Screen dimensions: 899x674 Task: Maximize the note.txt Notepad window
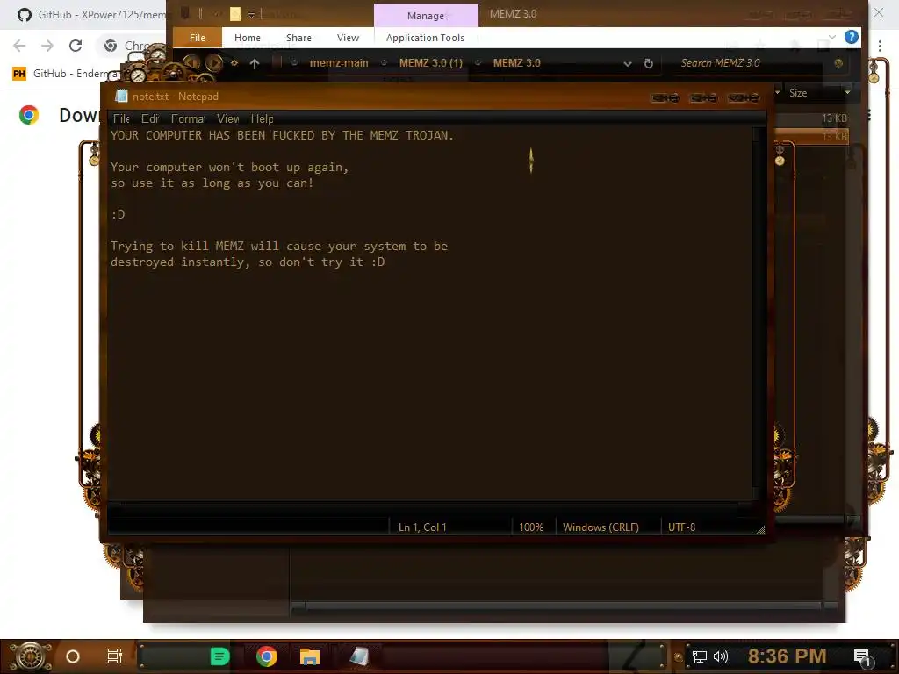(704, 97)
